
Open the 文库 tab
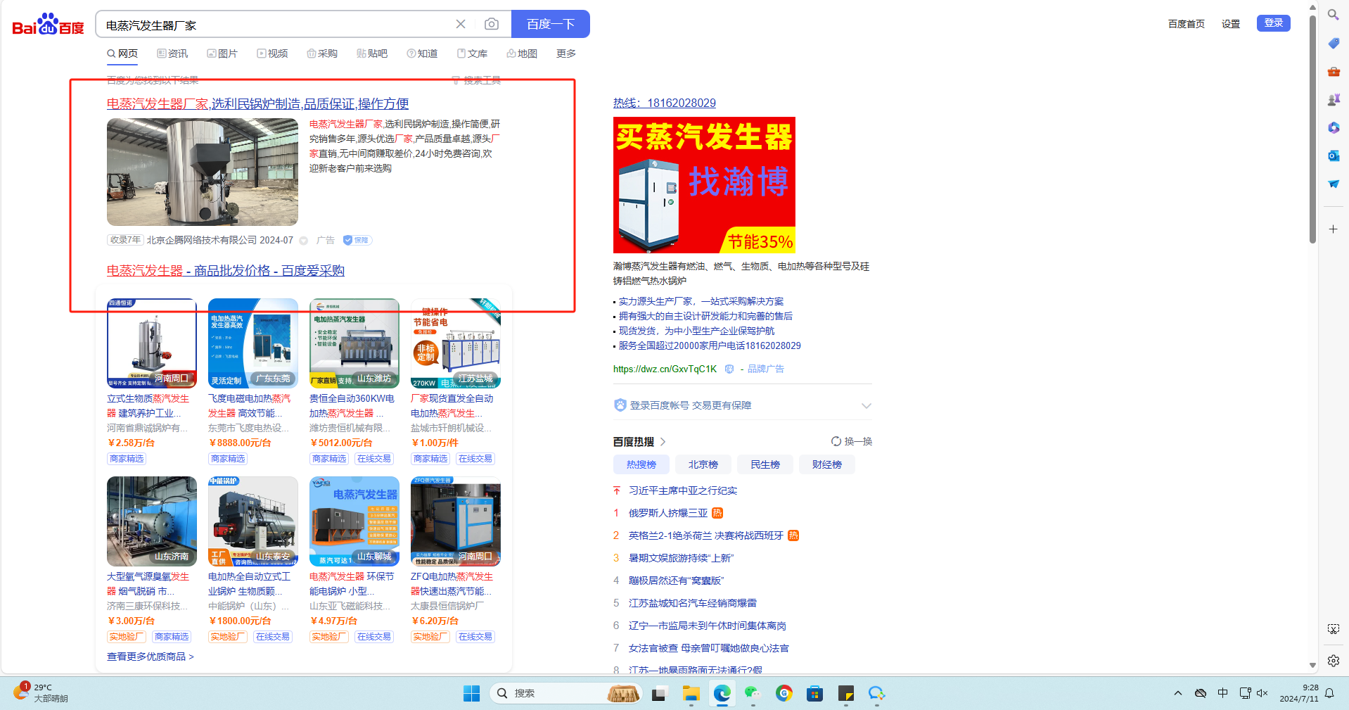[472, 53]
